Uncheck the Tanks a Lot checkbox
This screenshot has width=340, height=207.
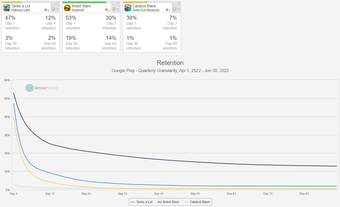(x=54, y=9)
